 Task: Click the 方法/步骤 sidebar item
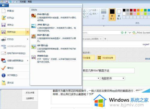coord(30,93)
